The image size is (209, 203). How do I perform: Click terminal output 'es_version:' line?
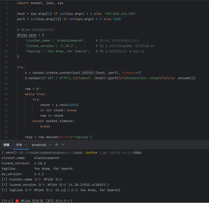23,174
